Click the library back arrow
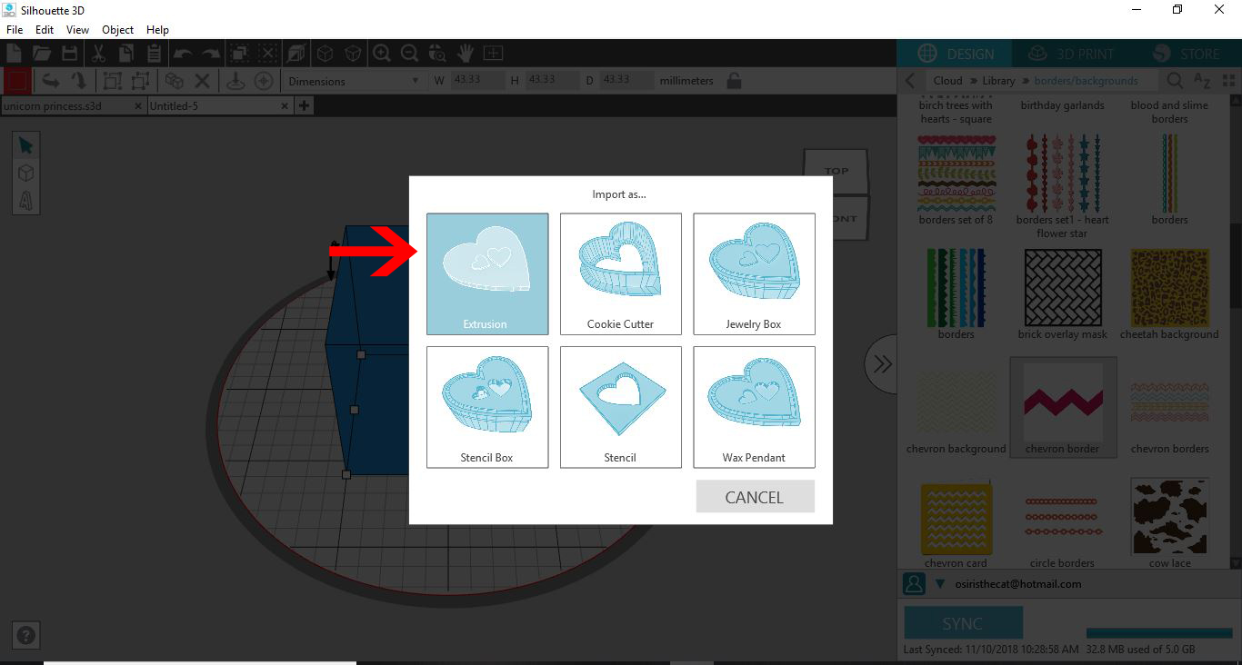The image size is (1242, 665). pos(910,81)
